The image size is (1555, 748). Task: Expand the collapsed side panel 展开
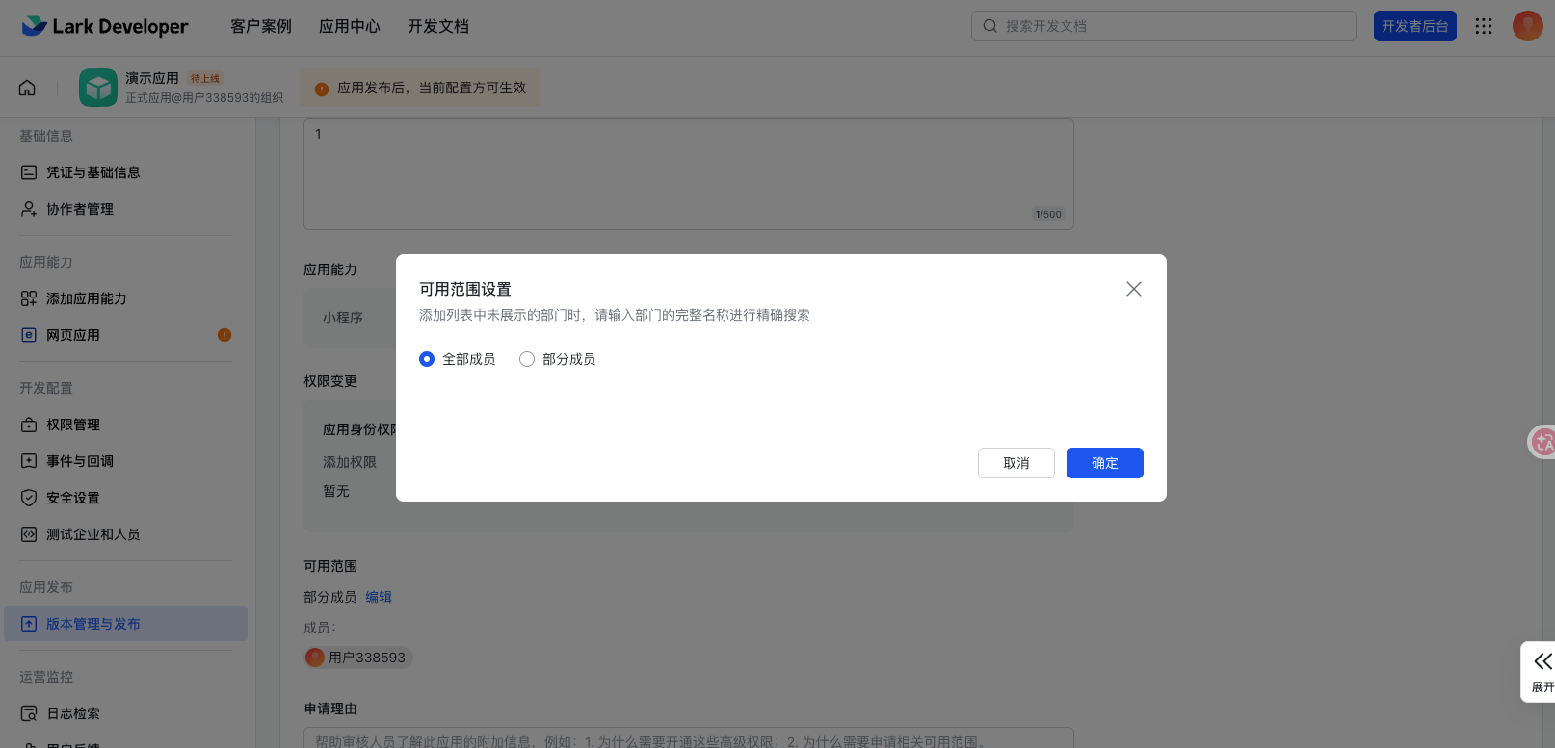[1542, 671]
